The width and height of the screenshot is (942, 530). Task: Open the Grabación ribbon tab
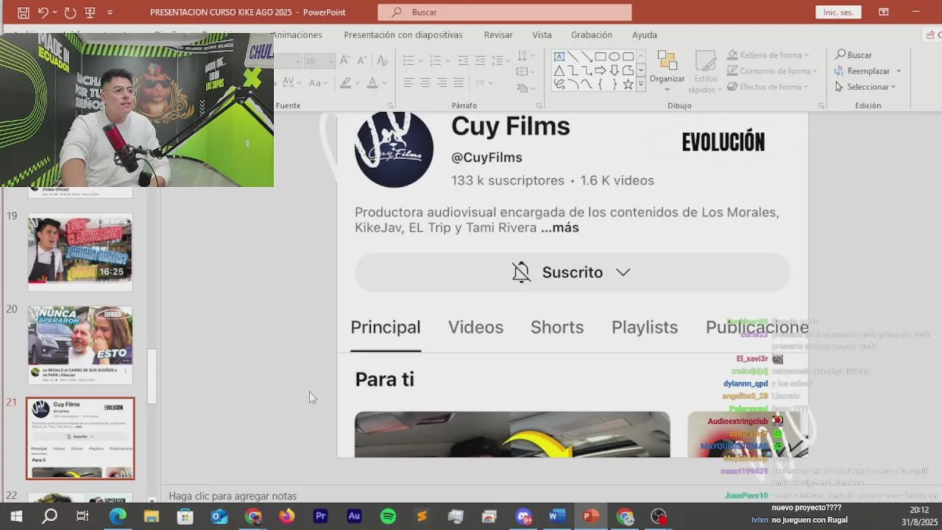(x=592, y=35)
